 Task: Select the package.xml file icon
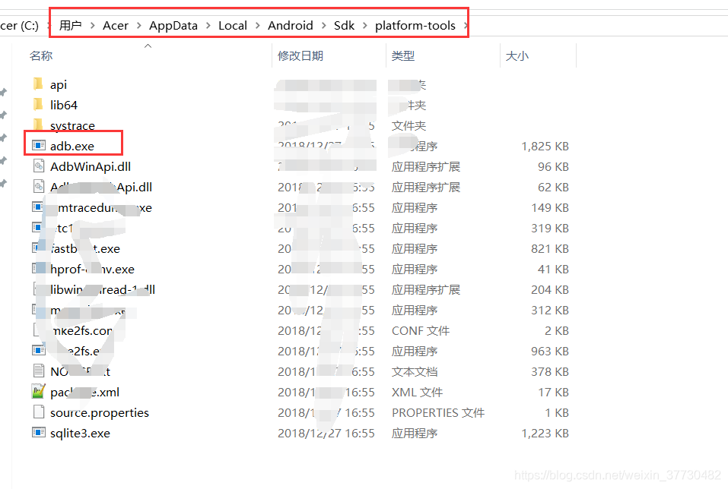39,392
